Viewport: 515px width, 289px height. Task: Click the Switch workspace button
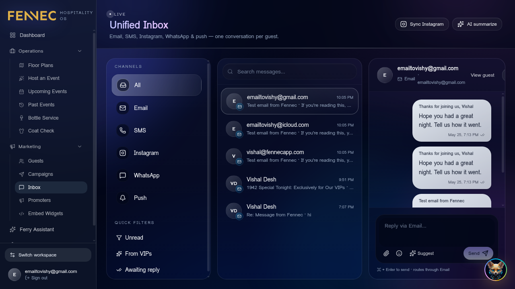[x=48, y=255]
